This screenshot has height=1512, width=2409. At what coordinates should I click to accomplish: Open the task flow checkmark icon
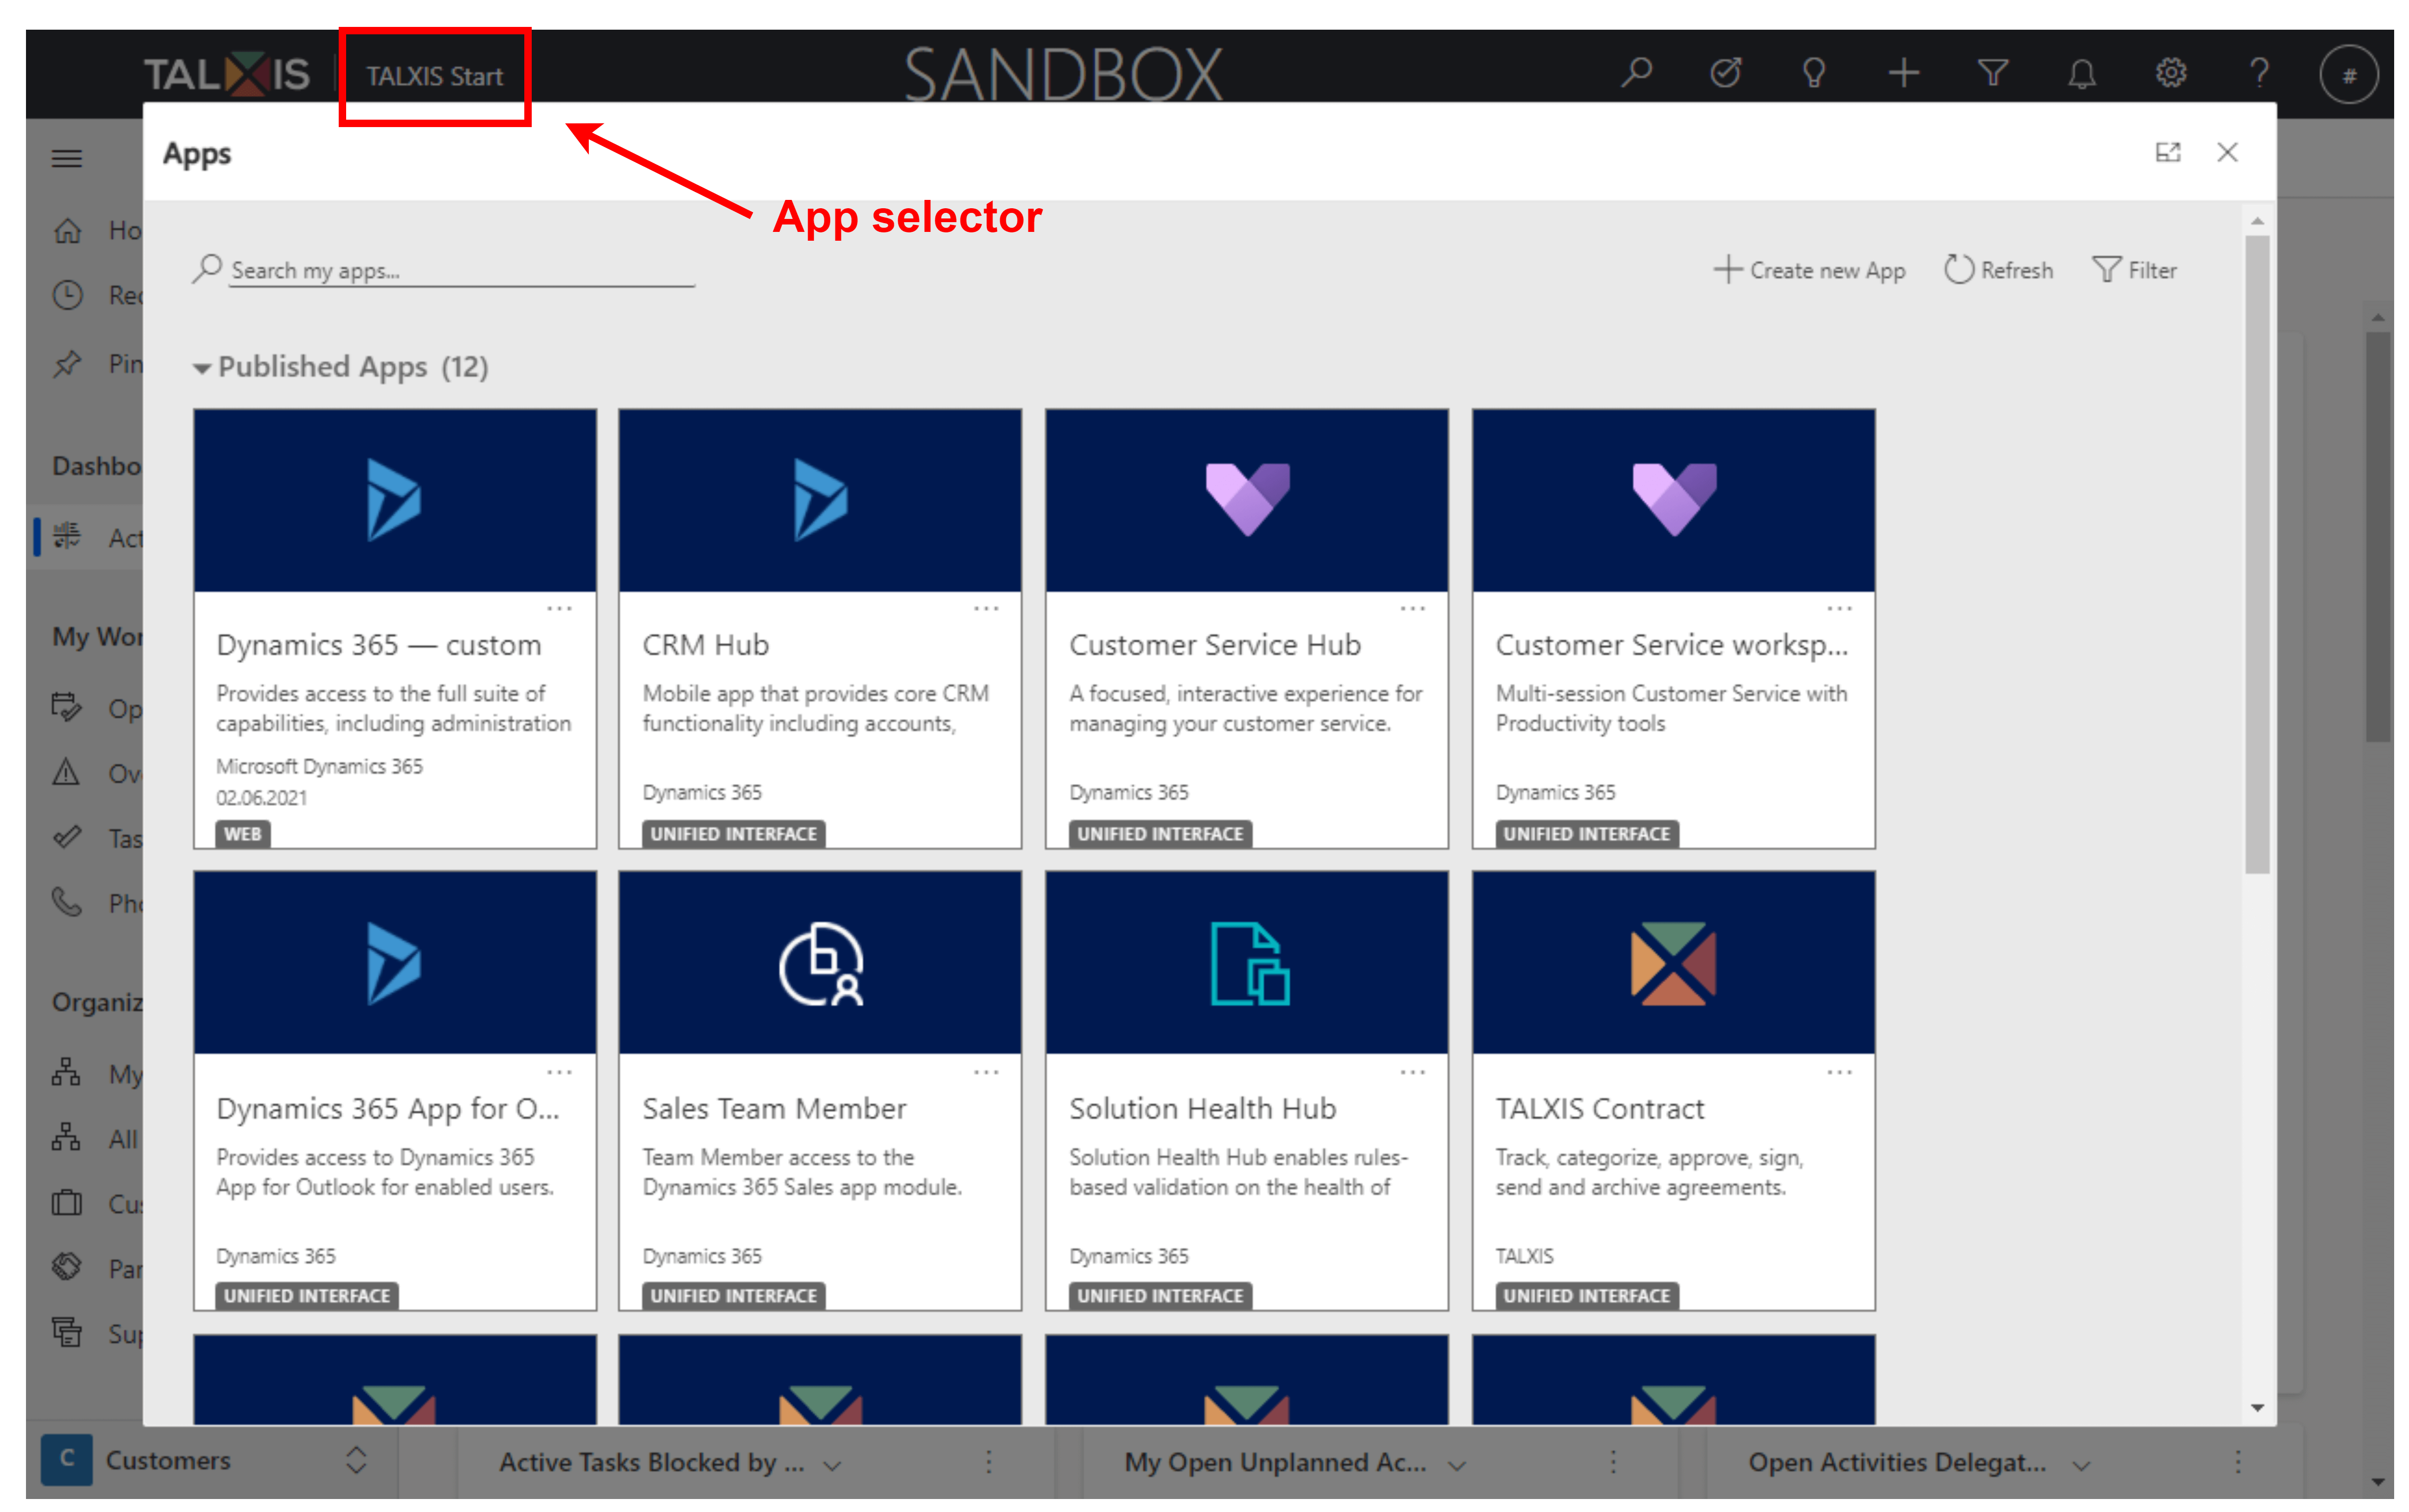pyautogui.click(x=1726, y=73)
